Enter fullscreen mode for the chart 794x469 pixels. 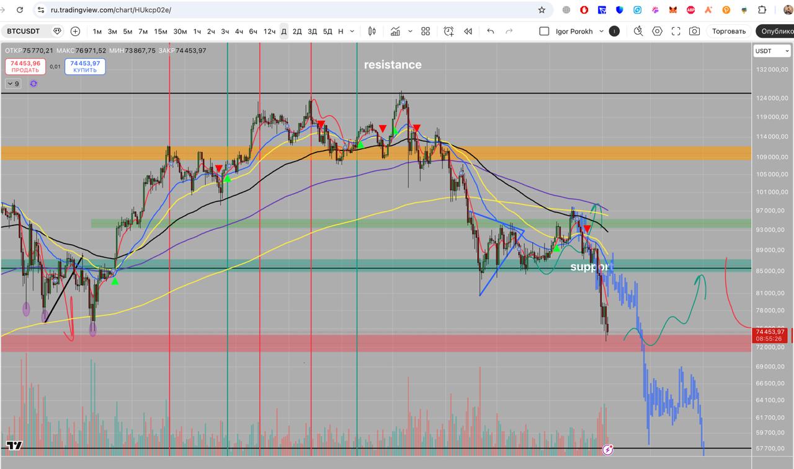click(x=676, y=32)
